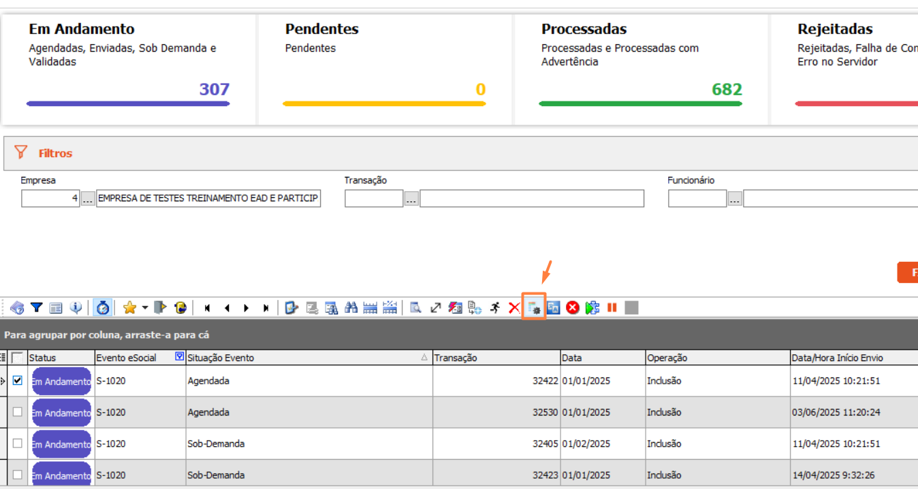Open the Evento eSocial column filter dropdown
The image size is (918, 489).
[x=180, y=357]
